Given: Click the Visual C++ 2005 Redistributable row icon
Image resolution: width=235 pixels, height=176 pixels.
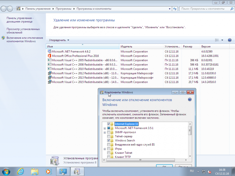Looking at the screenshot, I should [49, 60].
